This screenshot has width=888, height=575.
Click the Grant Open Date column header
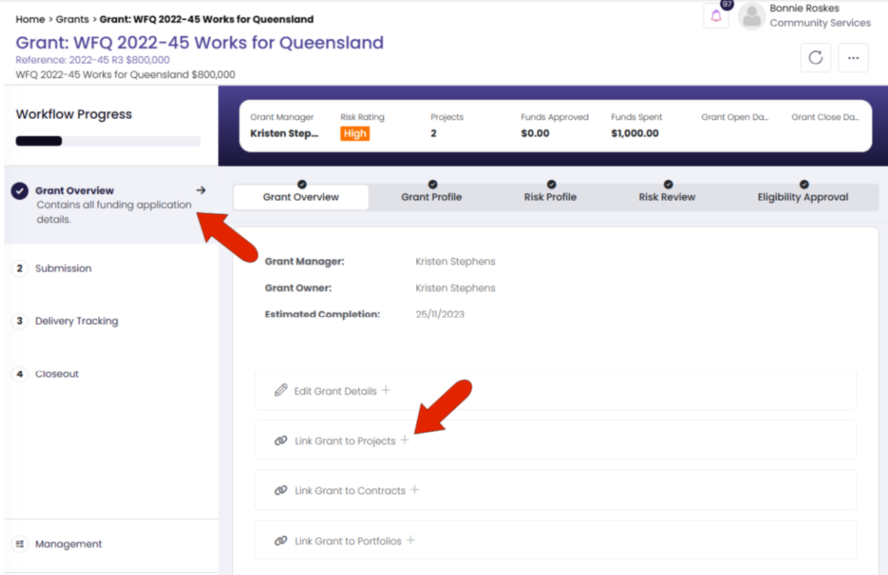coord(735,117)
